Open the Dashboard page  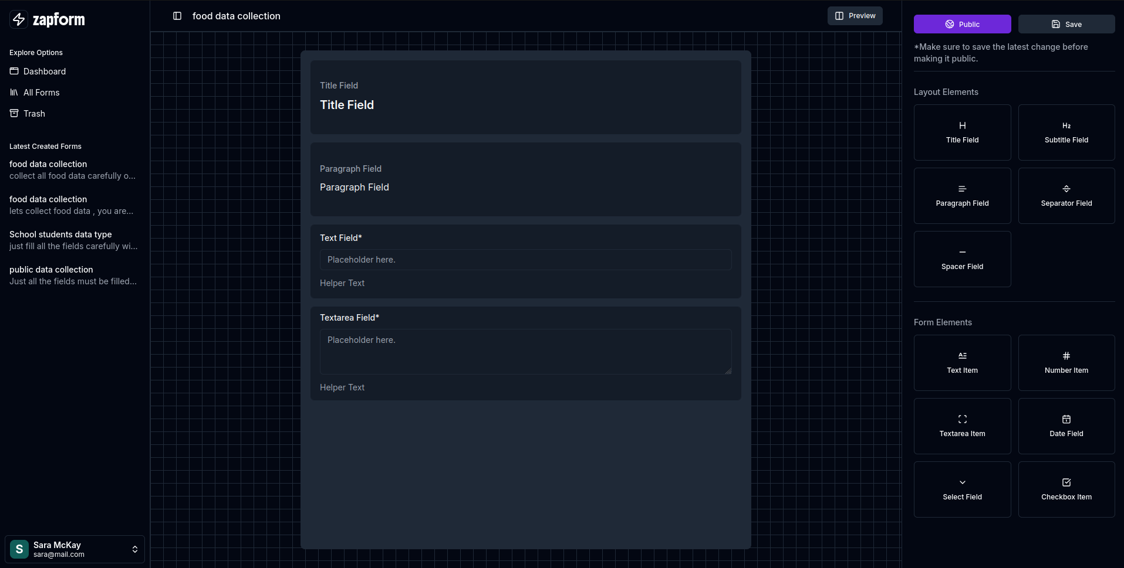click(44, 72)
